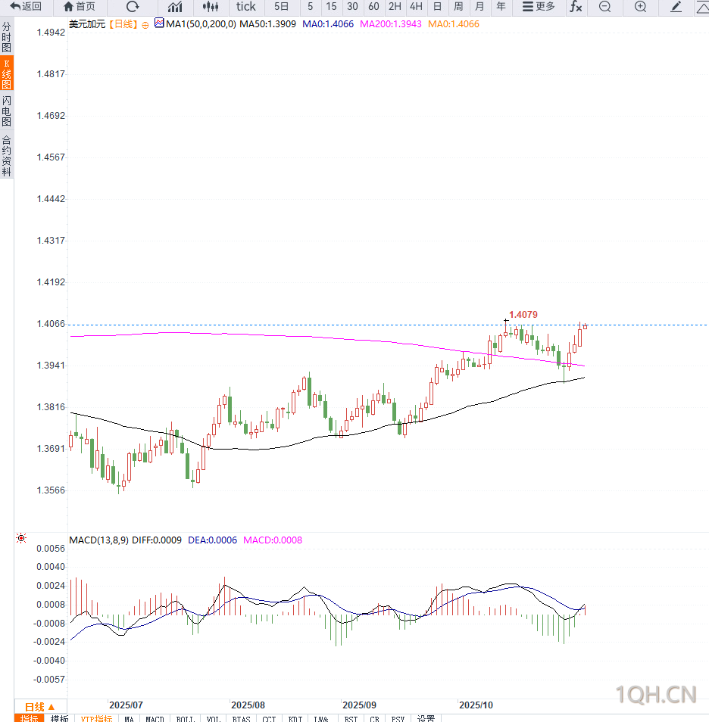The width and height of the screenshot is (709, 722).
Task: Click the MA1 indicator chart icon
Action: pos(159,23)
